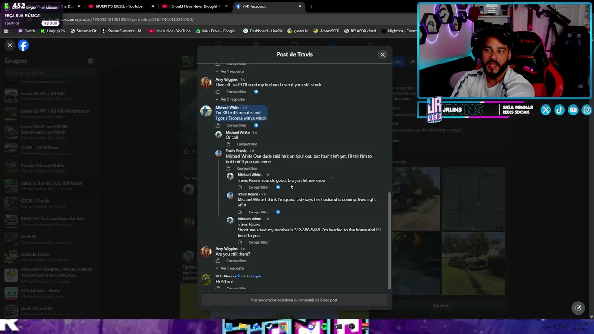Open 'Stuck in Florida S.O.S (Off-Road)' group
Screen dimensions: 594x334
[x=49, y=186]
